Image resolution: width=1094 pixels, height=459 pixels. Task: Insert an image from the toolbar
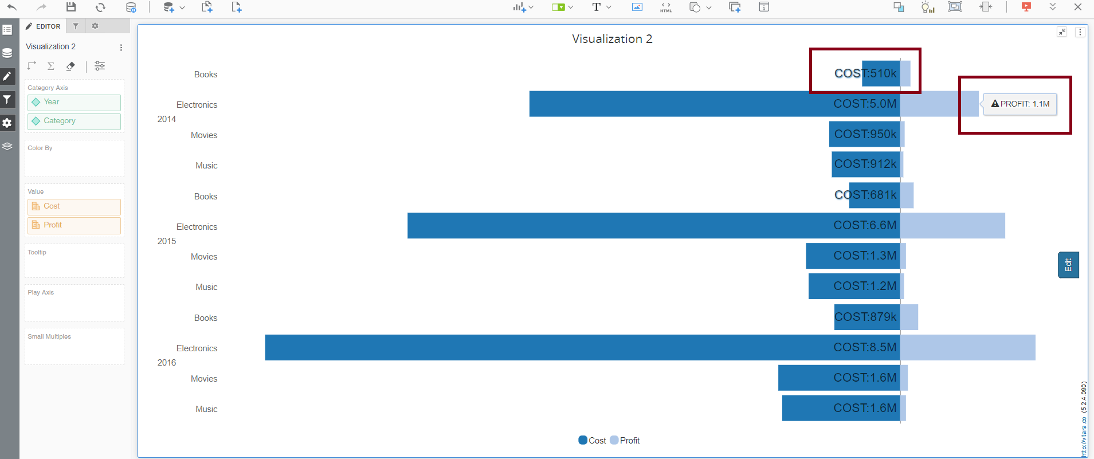(637, 7)
